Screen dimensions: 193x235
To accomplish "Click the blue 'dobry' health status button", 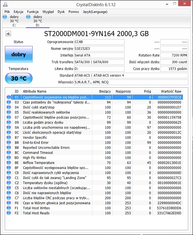I will (19, 54).
